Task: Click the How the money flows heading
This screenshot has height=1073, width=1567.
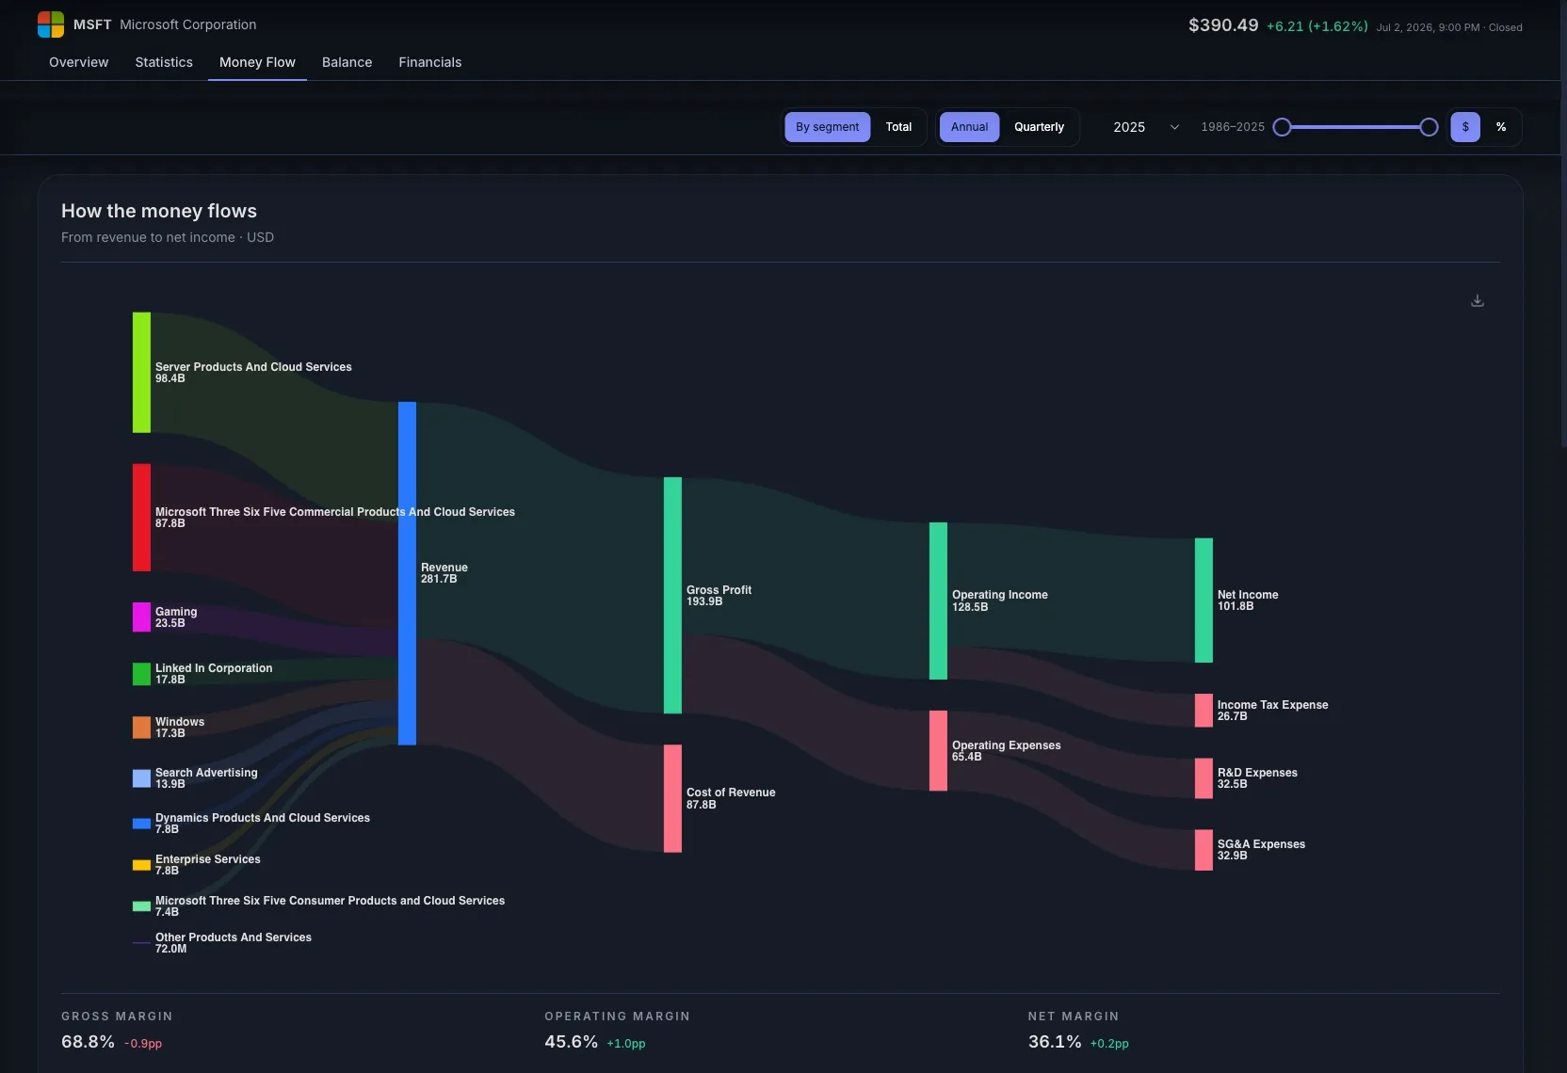Action: pyautogui.click(x=159, y=211)
